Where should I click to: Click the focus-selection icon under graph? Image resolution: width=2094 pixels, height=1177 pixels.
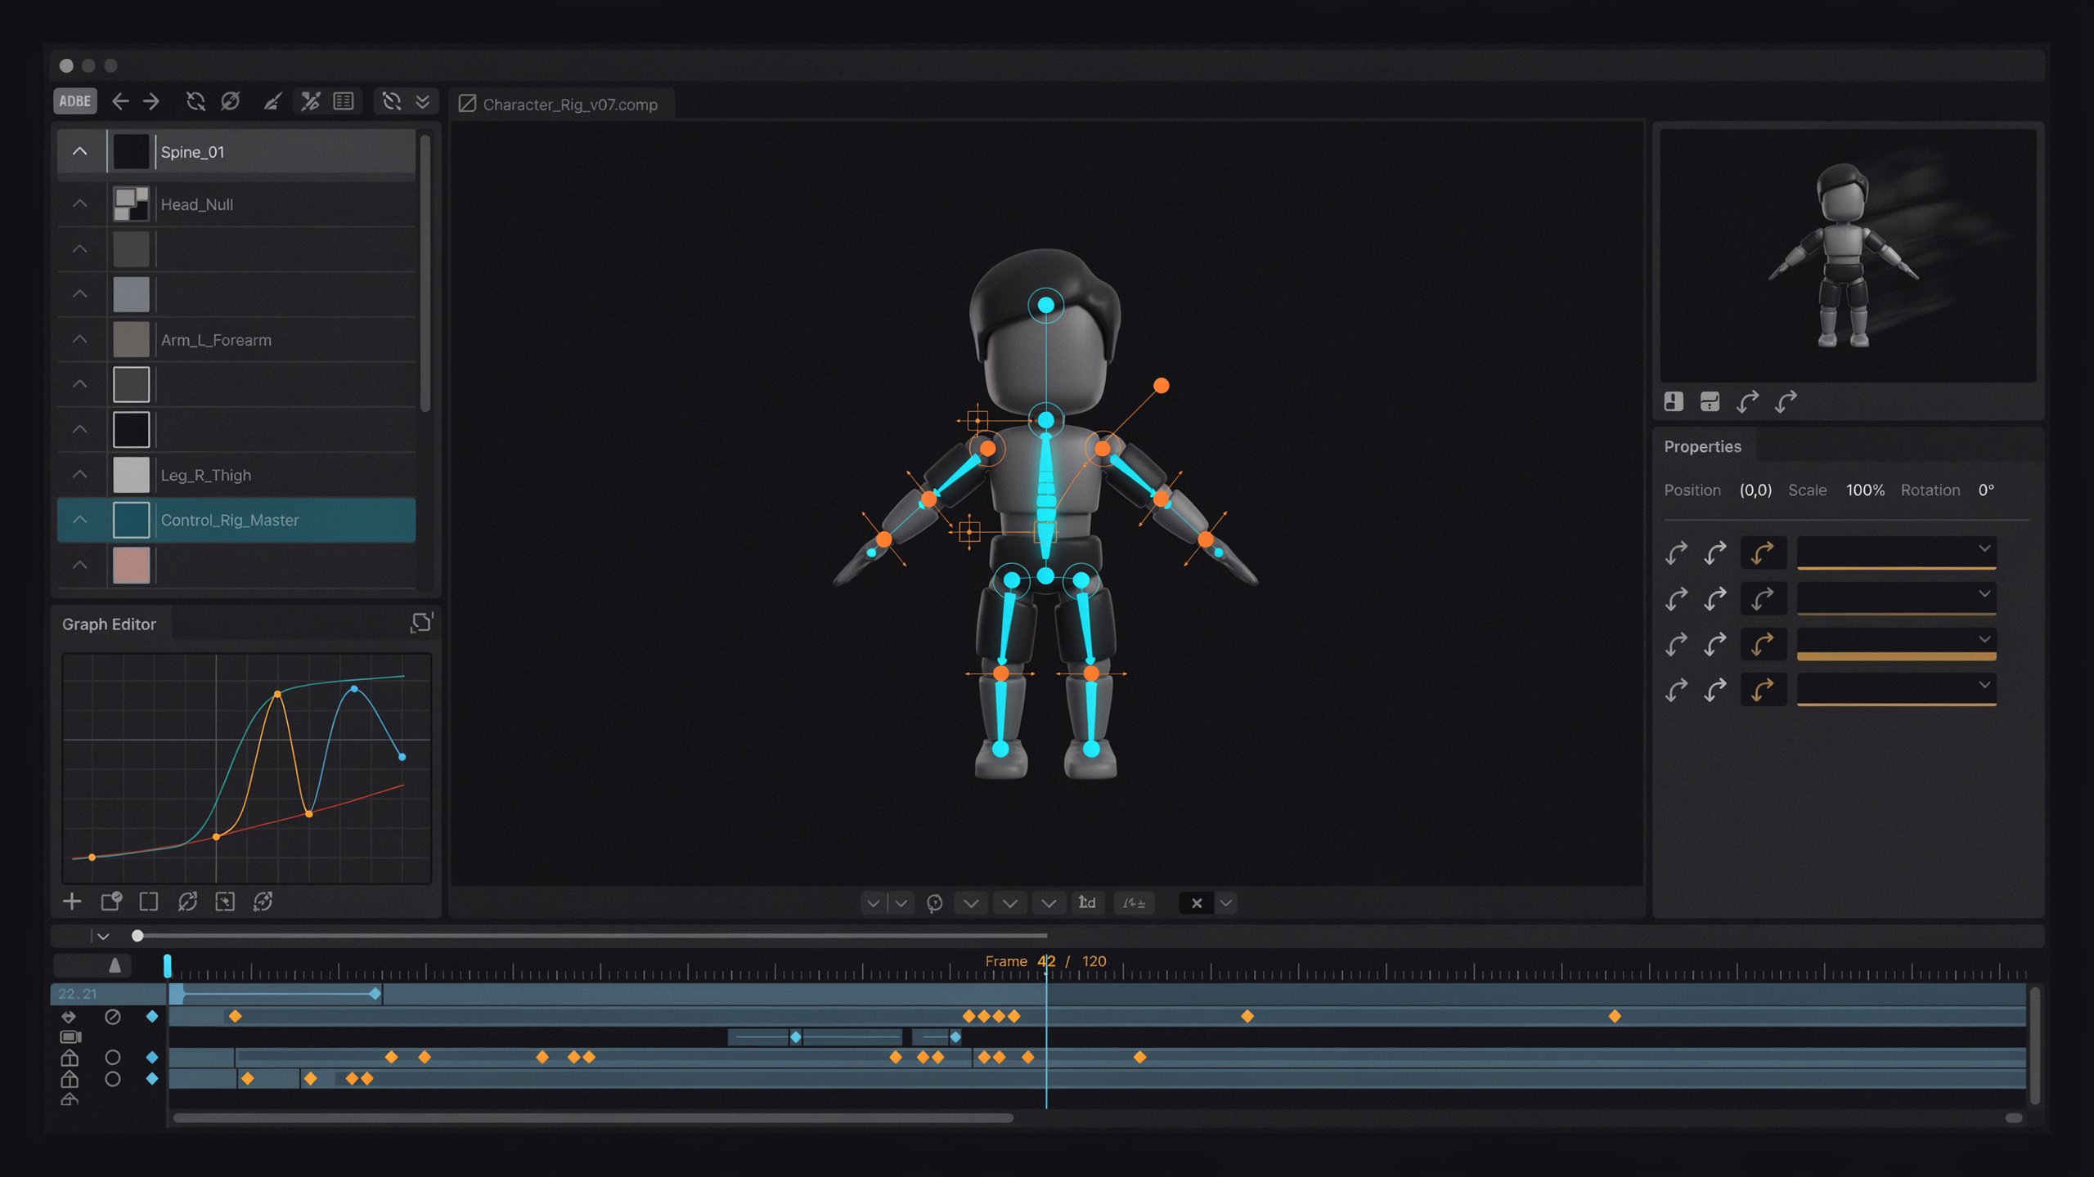coord(225,902)
